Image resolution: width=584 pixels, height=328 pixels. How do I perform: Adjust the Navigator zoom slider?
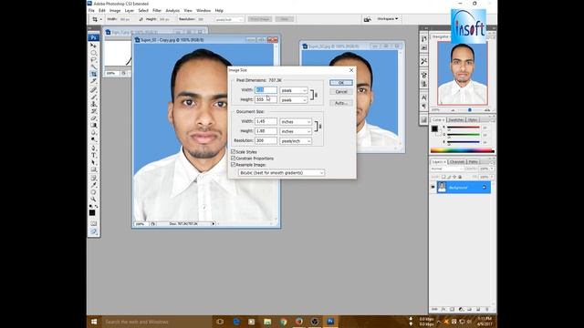click(x=470, y=110)
